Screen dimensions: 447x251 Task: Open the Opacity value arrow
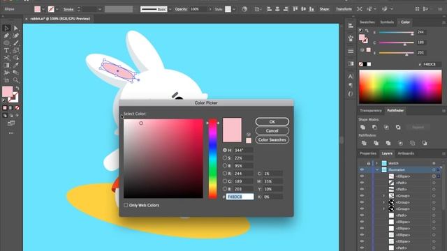click(210, 9)
